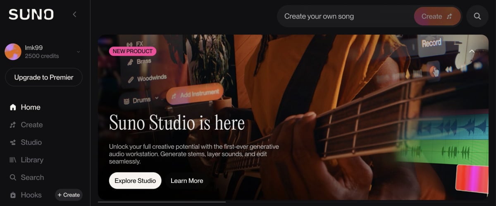496x206 pixels.
Task: Click the Explore Studio button
Action: coord(135,180)
